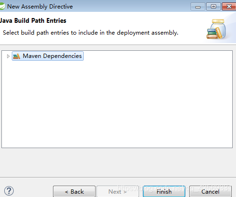Cancel the New Assembly Directive dialog
This screenshot has height=197, width=236.
click(210, 191)
